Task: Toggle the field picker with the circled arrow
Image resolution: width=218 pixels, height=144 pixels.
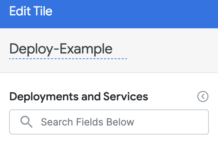Action: click(203, 96)
